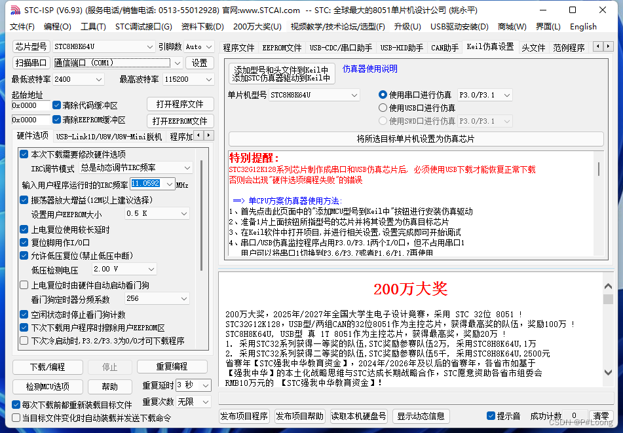
Task: Open IRC频率 11.0592 dropdown arrow
Action: [170, 184]
